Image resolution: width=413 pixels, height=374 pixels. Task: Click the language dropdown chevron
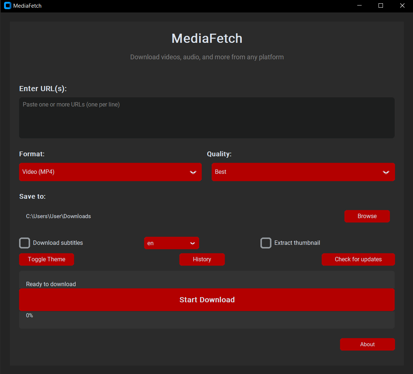click(x=193, y=243)
